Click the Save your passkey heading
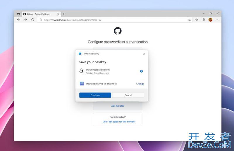 [93, 62]
